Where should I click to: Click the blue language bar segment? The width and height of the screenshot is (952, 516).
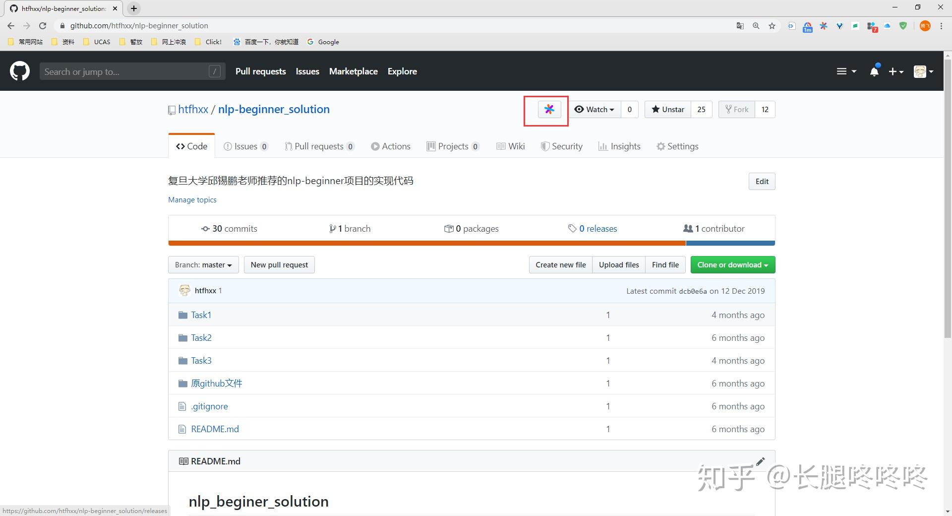click(730, 243)
